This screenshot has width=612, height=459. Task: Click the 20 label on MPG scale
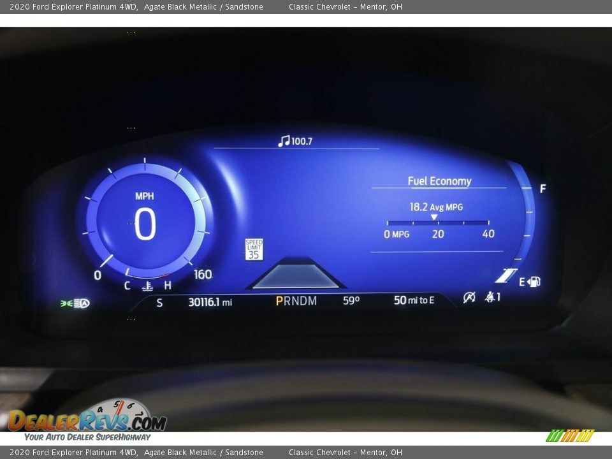click(x=438, y=234)
